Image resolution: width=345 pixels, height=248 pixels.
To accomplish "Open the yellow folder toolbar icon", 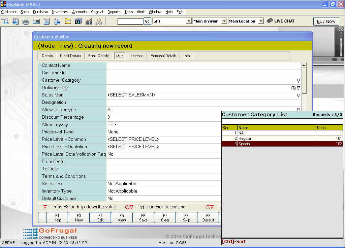I will tap(68, 21).
